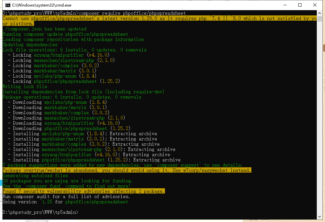The image size is (325, 222).
Task: Click 'Use the composer fund command' line
Action: (66, 186)
